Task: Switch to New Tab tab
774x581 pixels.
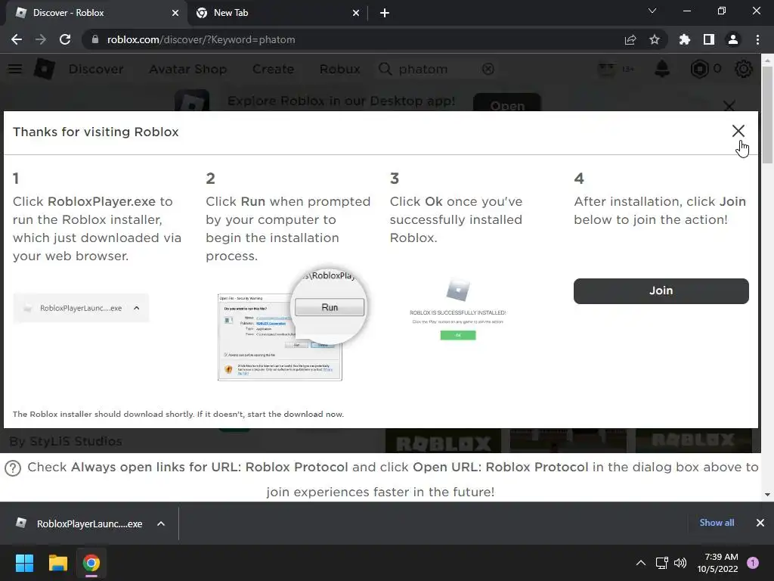Action: (x=277, y=13)
